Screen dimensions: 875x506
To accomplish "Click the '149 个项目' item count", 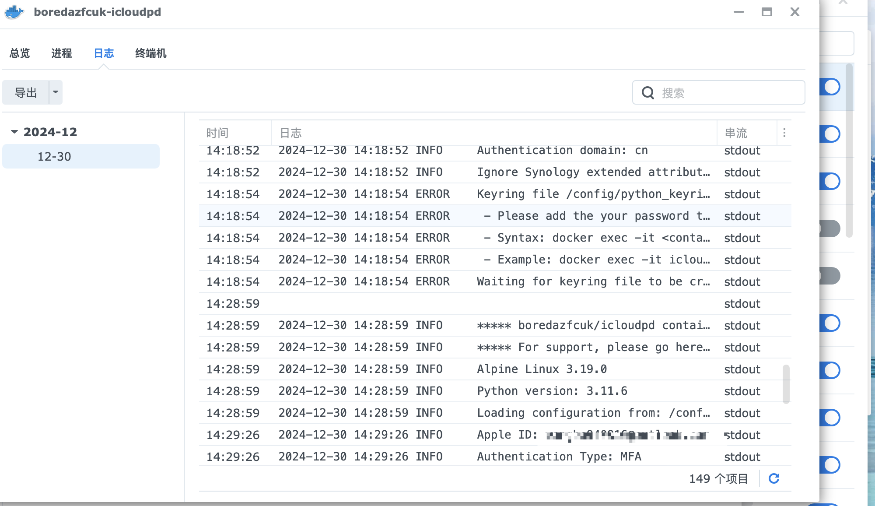I will click(718, 479).
